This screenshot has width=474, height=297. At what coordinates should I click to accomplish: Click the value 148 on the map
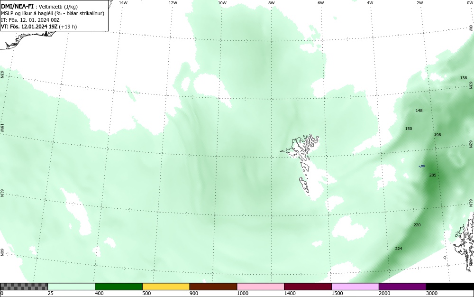click(x=419, y=111)
